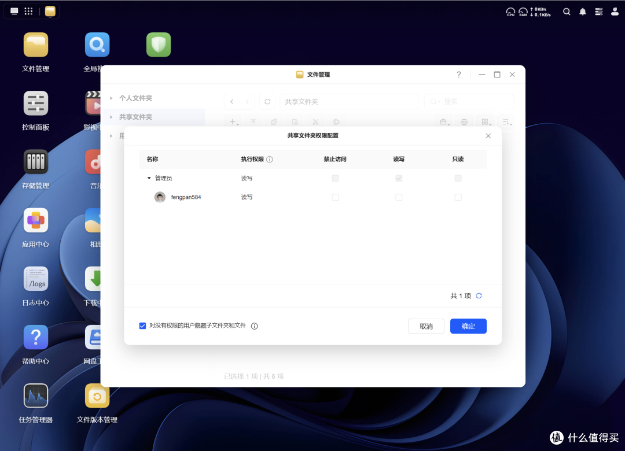Toggle 禁止访问 for 管理员 group
The width and height of the screenshot is (625, 451).
click(x=335, y=179)
